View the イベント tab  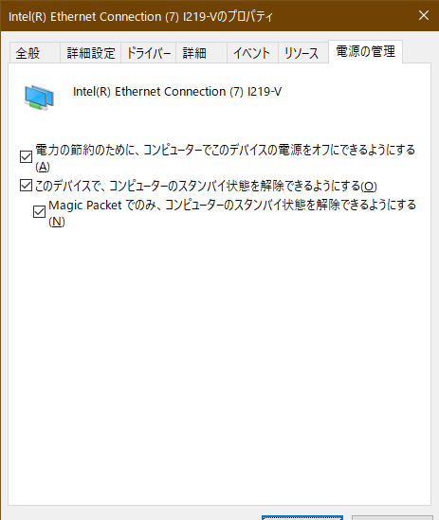coord(252,53)
